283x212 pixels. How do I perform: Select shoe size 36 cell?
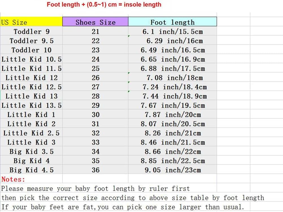click(x=96, y=170)
